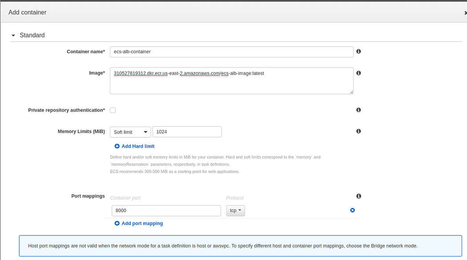This screenshot has width=467, height=260.
Task: Remove the 8000 port mapping row
Action: point(352,210)
